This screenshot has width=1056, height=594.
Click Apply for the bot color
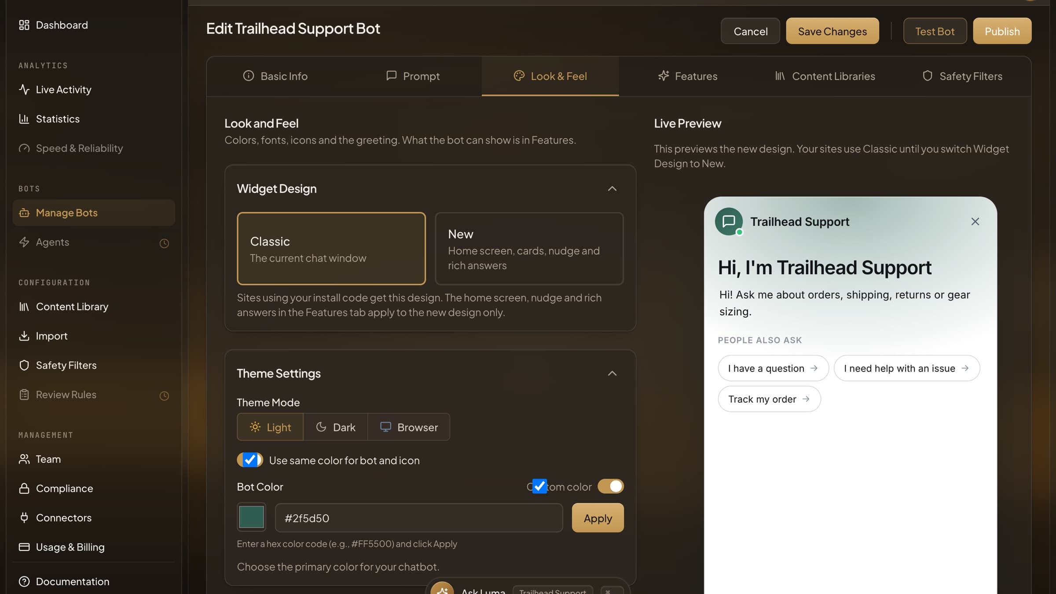(598, 518)
